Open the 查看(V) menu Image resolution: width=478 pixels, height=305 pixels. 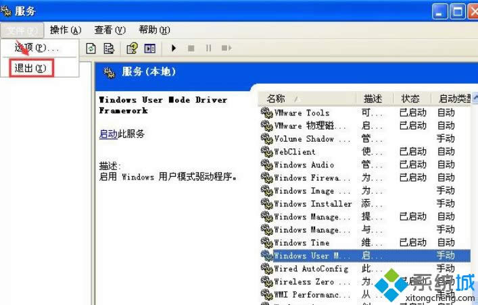point(110,30)
